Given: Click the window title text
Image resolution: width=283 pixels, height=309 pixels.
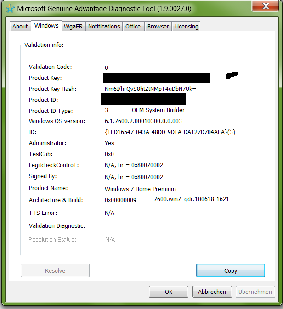Looking at the screenshot, I should pyautogui.click(x=104, y=9).
